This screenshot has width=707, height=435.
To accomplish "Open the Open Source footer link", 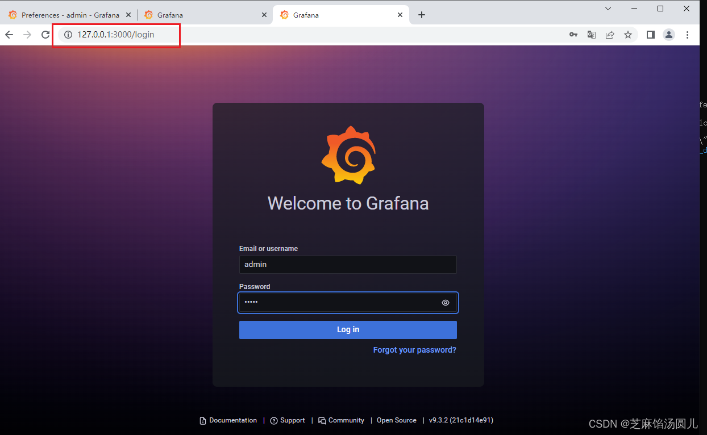I will (x=397, y=420).
